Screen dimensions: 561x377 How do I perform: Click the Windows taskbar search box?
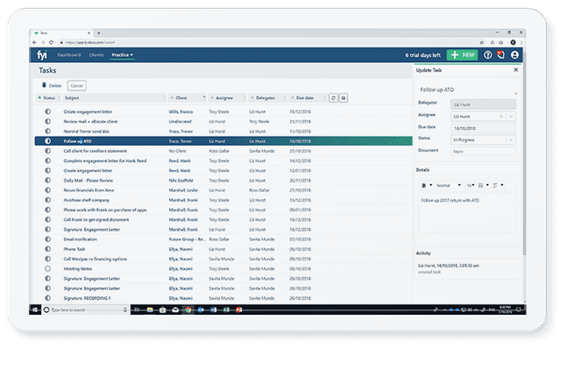[85, 309]
